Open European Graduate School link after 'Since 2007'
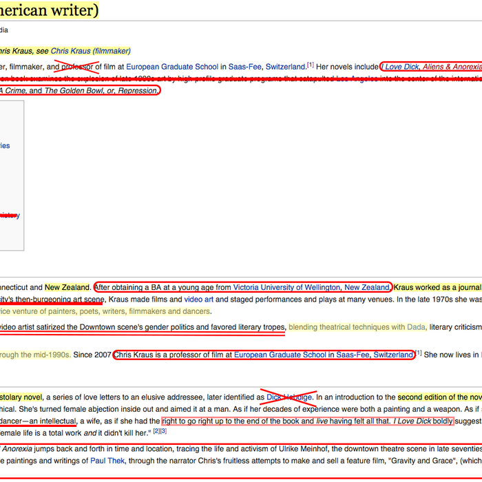Image resolution: width=482 pixels, height=482 pixels. 280,355
